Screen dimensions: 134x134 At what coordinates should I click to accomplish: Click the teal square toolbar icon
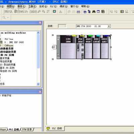tap(54, 11)
